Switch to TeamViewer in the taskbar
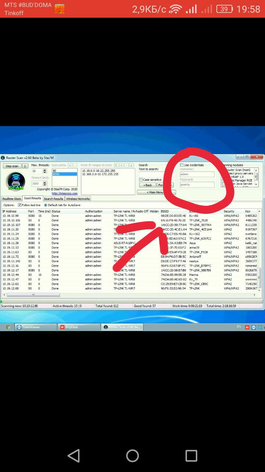Screen dimensions: 265x472 (x=36, y=327)
